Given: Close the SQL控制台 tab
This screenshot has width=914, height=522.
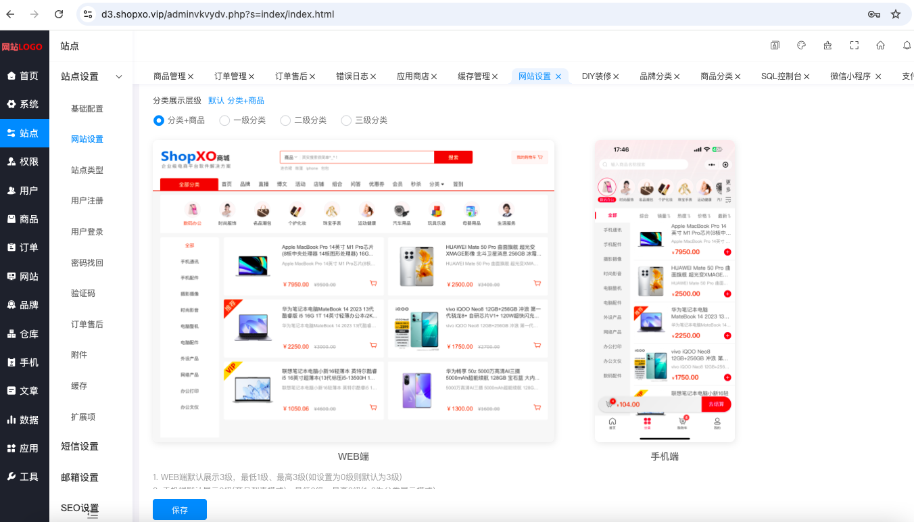Looking at the screenshot, I should [x=807, y=76].
